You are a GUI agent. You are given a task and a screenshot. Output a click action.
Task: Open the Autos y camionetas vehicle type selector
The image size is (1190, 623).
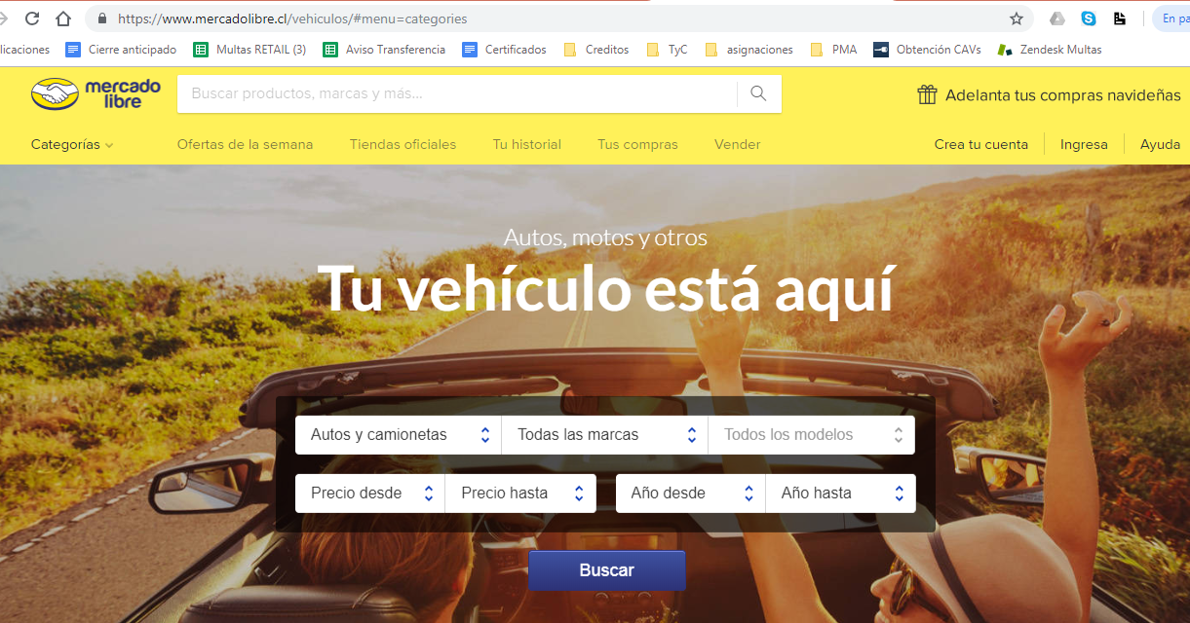398,434
